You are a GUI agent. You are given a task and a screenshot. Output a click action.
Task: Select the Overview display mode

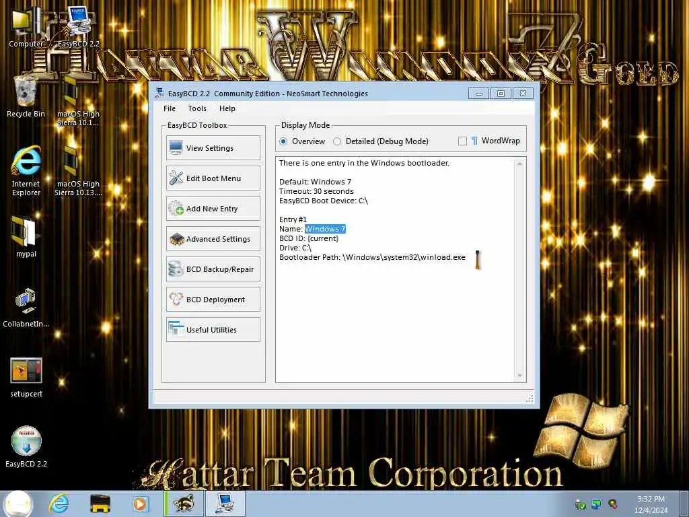tap(302, 141)
